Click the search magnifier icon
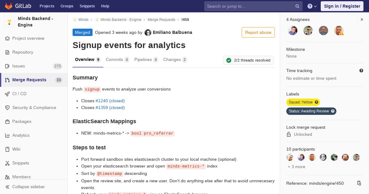Image resolution: width=369 pixels, height=194 pixels. [x=297, y=6]
